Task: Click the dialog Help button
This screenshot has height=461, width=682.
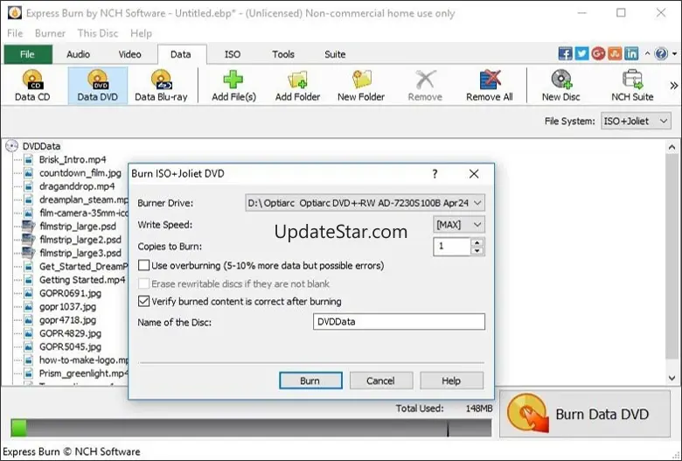Action: coord(451,381)
